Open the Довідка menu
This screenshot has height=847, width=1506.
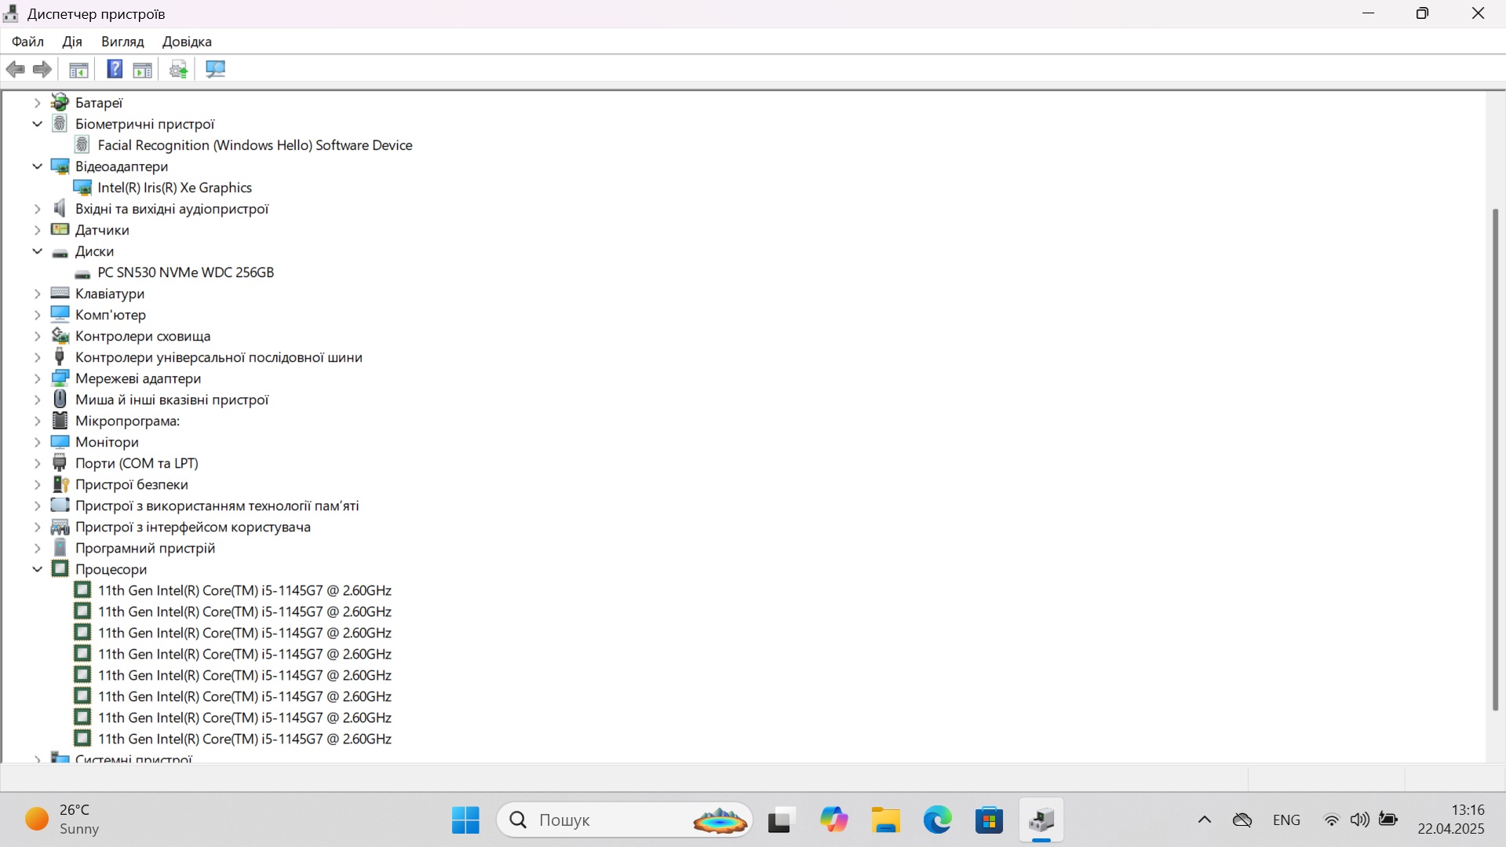(x=187, y=42)
